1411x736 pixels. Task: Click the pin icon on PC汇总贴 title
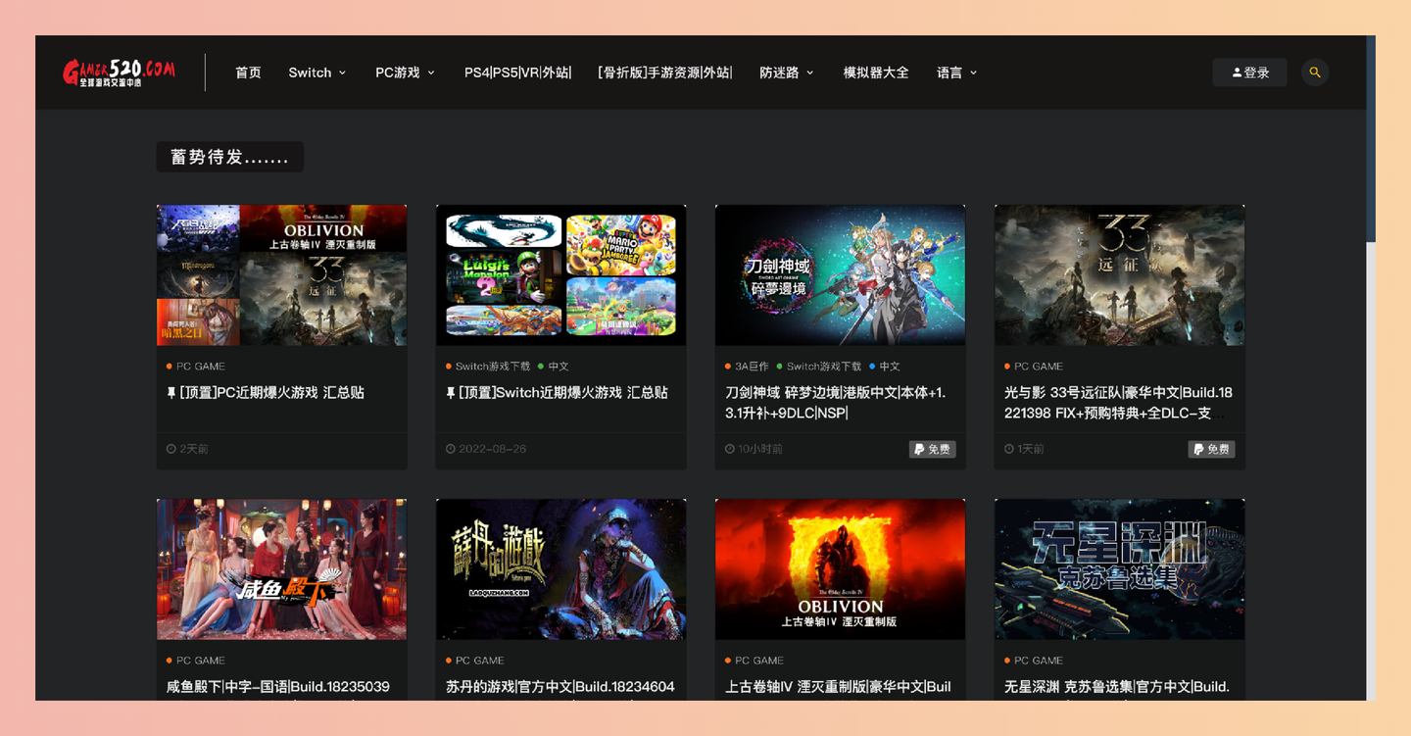[171, 393]
